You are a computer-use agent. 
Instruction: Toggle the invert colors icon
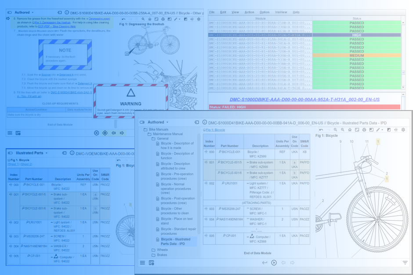[389, 129]
